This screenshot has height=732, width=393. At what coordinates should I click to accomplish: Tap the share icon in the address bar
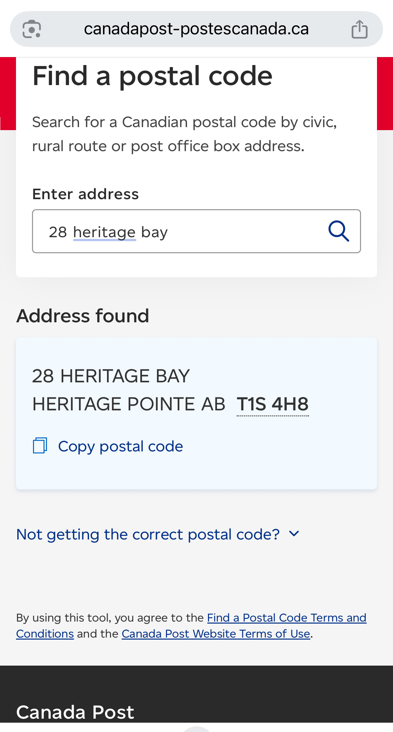click(x=359, y=29)
